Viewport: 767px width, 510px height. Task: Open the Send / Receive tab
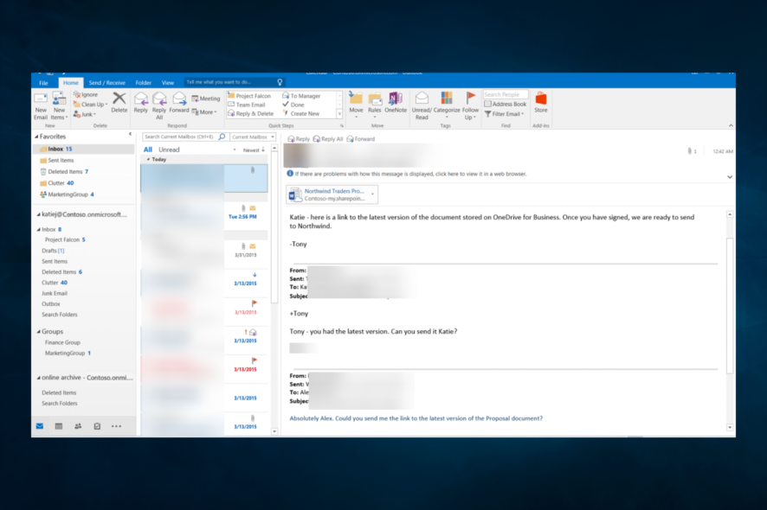(106, 83)
